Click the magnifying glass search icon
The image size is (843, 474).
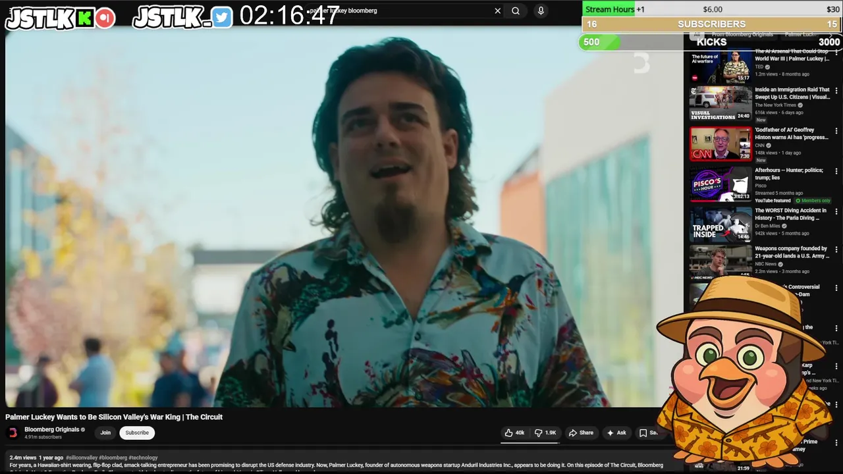click(x=516, y=11)
